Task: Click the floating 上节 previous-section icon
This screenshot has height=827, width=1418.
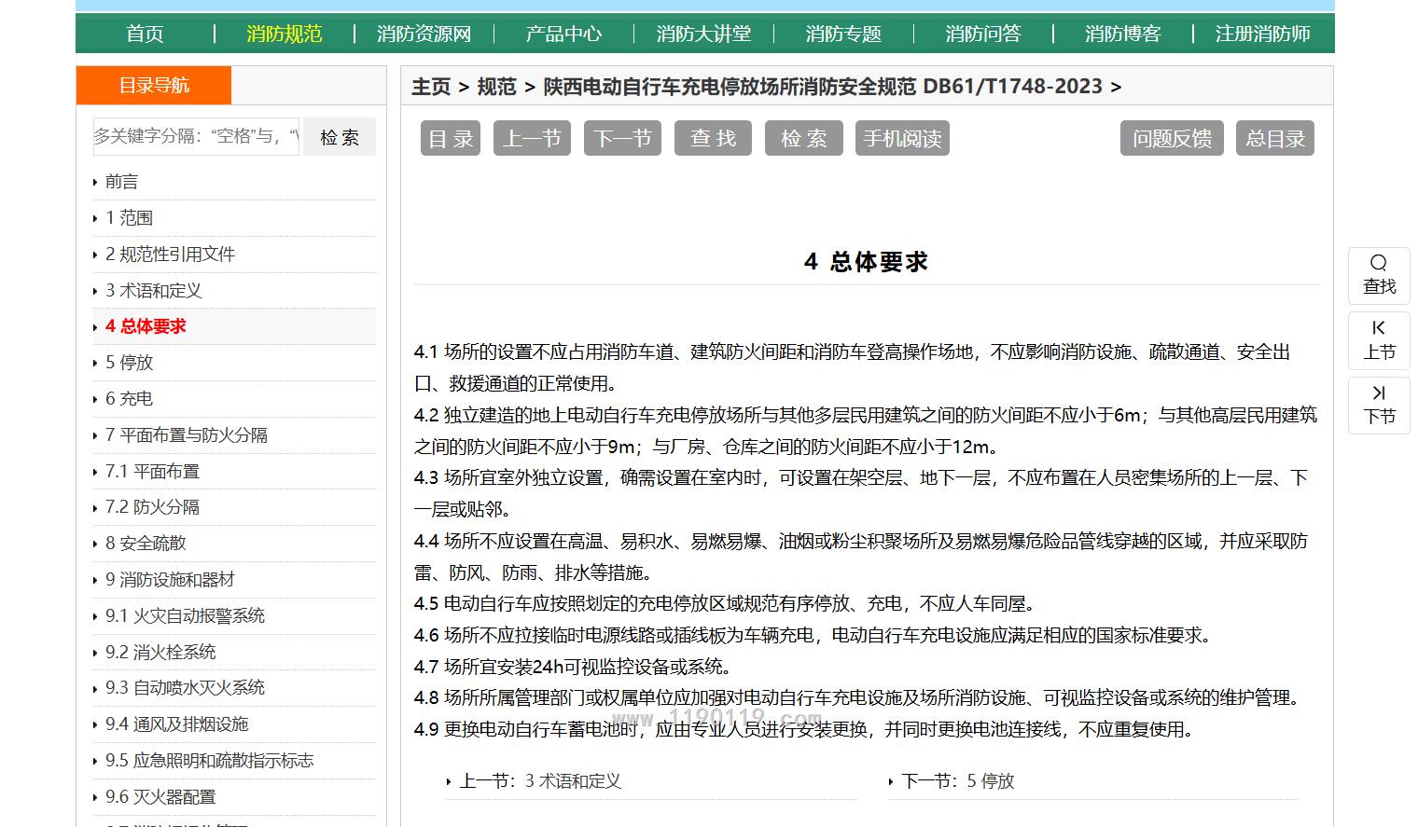Action: (x=1378, y=329)
